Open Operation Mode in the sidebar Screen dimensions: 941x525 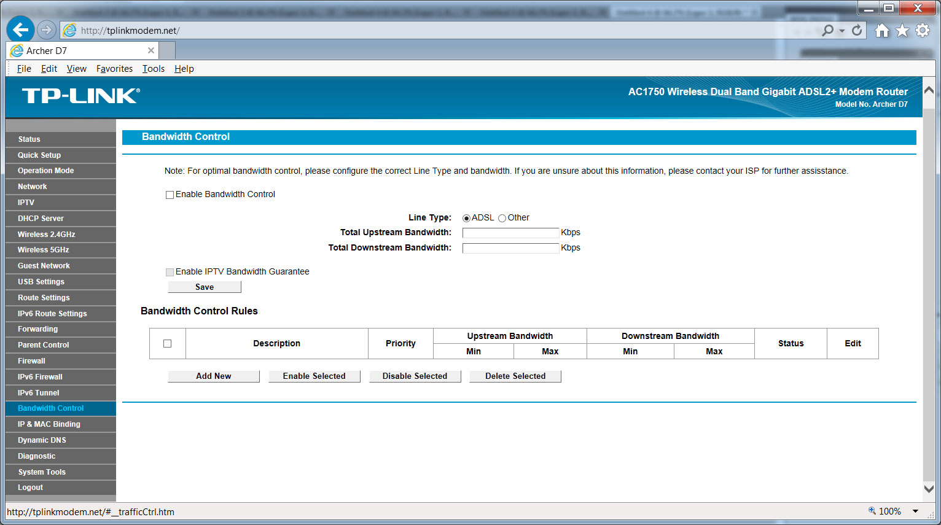[x=60, y=171]
